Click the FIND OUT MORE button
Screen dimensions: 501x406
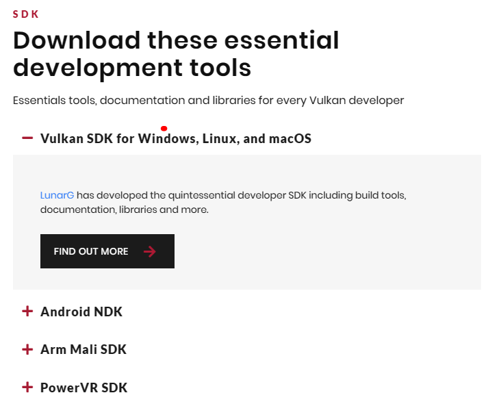coord(107,251)
